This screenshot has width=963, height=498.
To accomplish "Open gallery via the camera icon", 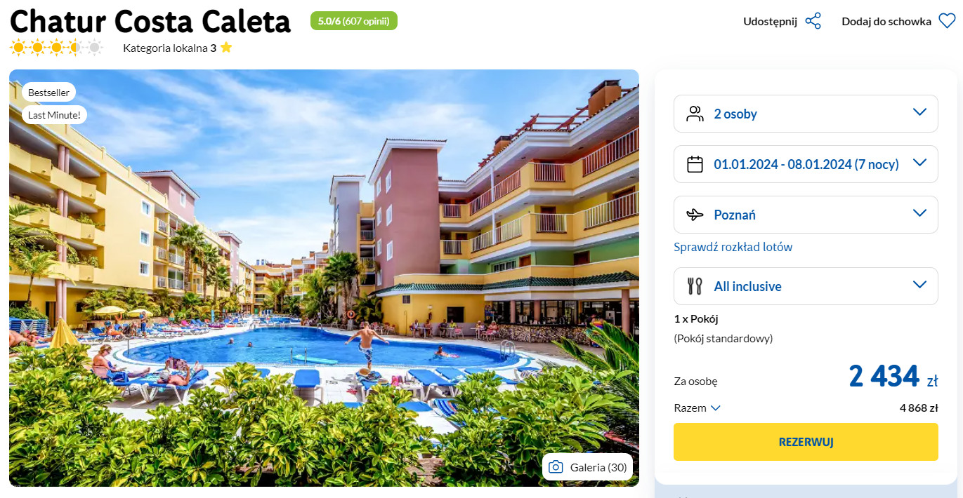I will (x=556, y=467).
